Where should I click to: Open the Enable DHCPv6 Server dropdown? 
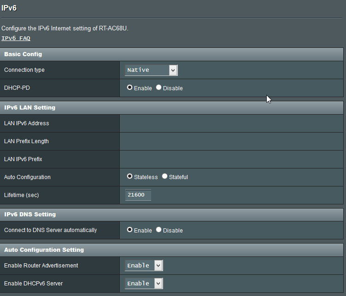[x=144, y=283]
